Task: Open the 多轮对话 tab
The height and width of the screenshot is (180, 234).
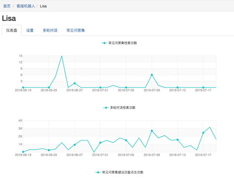Action: [x=50, y=30]
